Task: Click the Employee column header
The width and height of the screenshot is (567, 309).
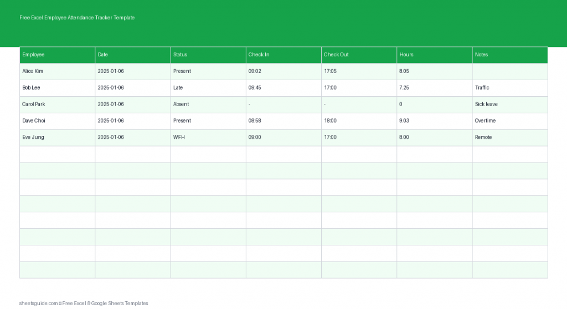Action: coord(57,55)
